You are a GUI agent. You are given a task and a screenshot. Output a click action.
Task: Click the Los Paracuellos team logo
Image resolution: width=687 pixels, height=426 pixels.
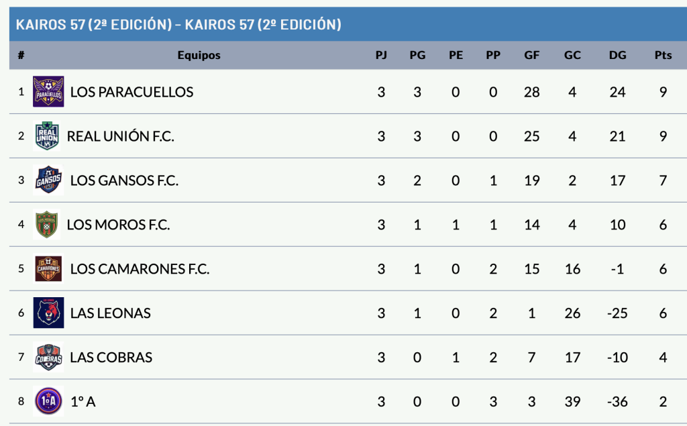click(x=48, y=92)
